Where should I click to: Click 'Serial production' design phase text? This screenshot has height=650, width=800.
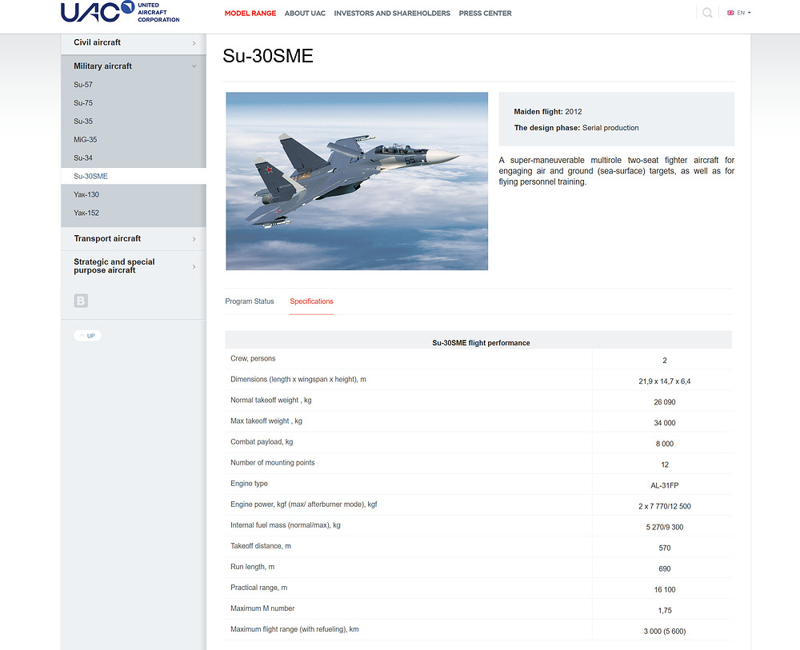(x=610, y=128)
